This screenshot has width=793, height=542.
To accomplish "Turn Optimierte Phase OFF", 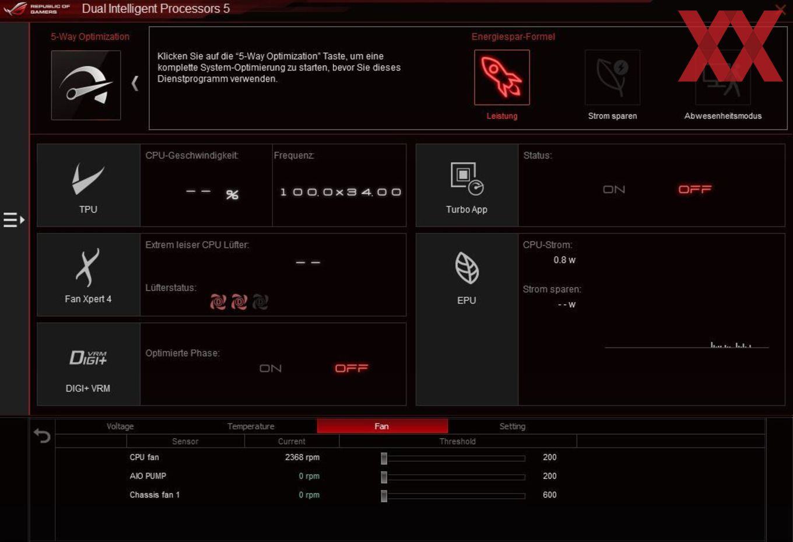I will click(352, 368).
